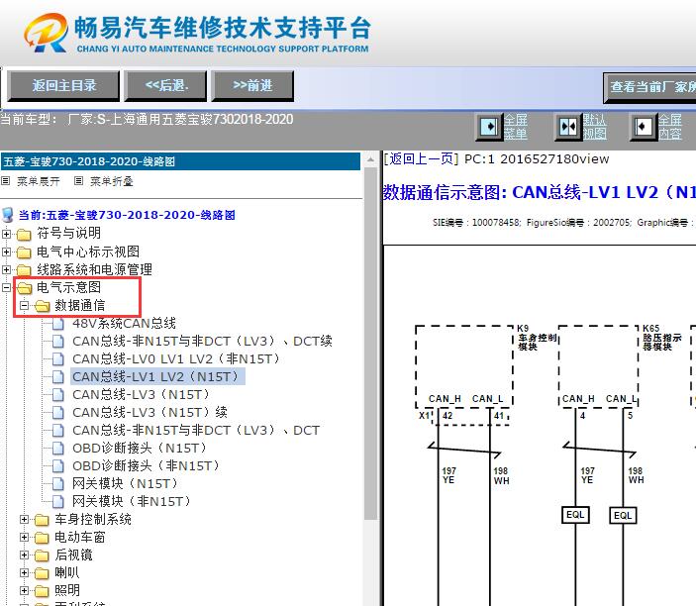
Task: Open OBD诊断接头（N15T） diagram
Action: click(142, 448)
